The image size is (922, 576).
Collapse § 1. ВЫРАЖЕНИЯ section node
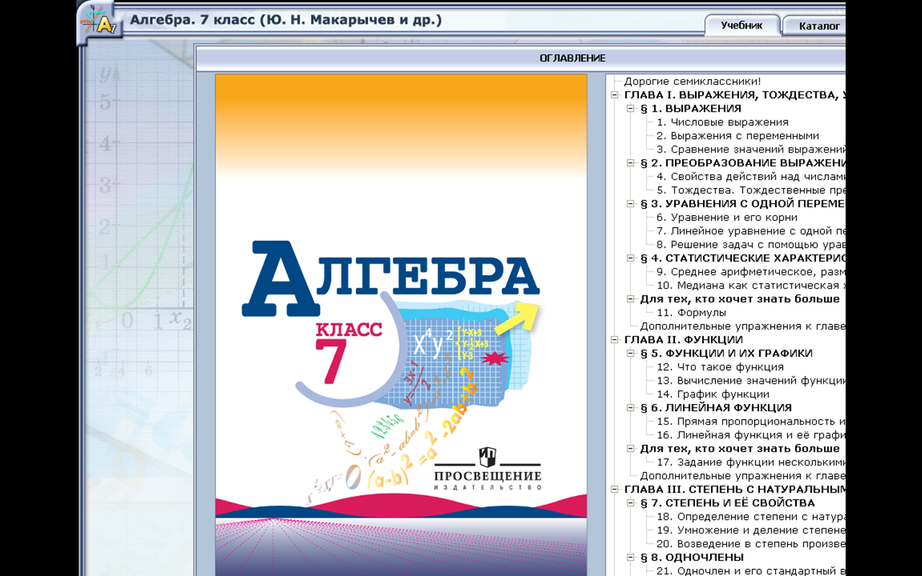point(630,109)
